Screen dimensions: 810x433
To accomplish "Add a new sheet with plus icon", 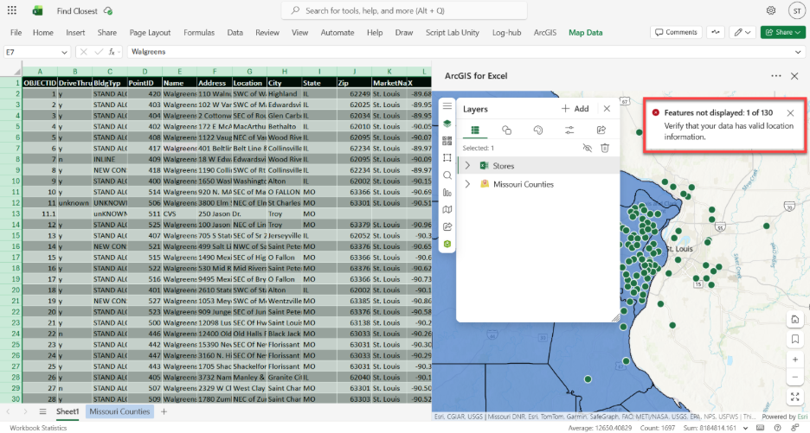I will (x=164, y=411).
